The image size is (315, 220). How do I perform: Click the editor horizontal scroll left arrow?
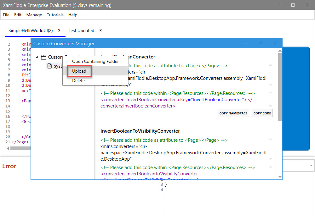pyautogui.click(x=8, y=148)
